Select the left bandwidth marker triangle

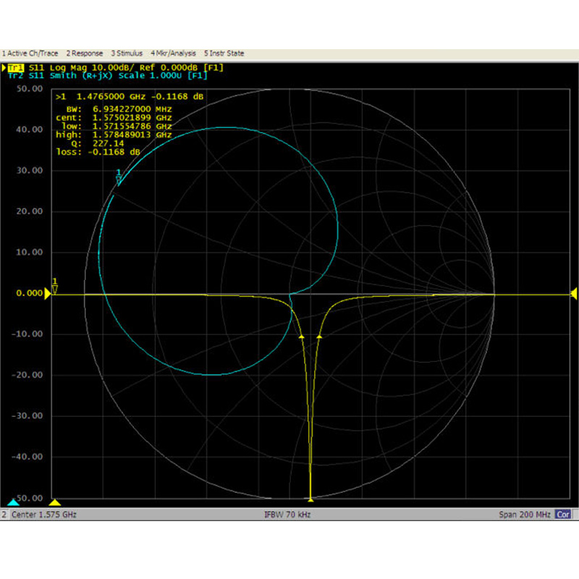302,337
